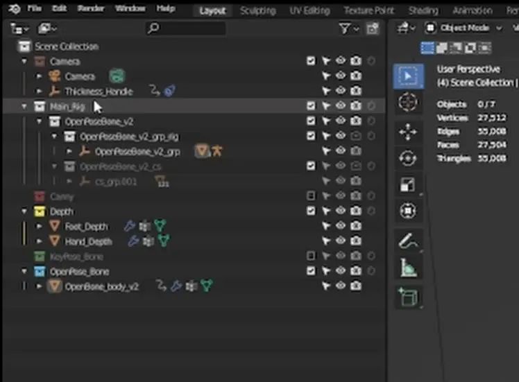Image resolution: width=519 pixels, height=382 pixels.
Task: Select the Transform tool
Action: point(408,211)
